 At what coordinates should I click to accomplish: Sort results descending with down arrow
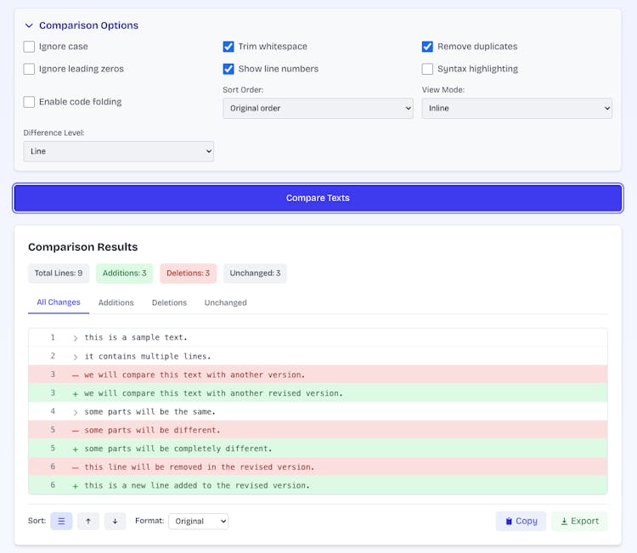[115, 522]
